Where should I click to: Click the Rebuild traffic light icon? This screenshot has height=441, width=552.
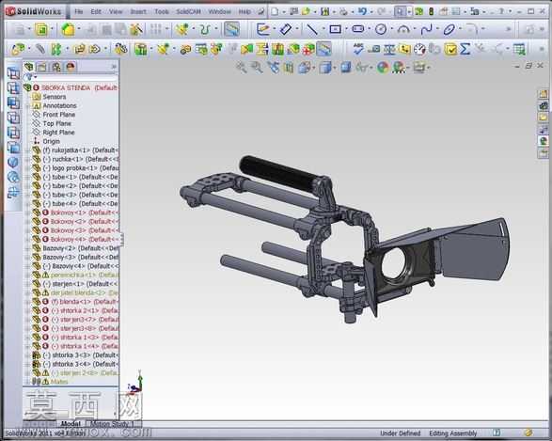tap(431, 11)
